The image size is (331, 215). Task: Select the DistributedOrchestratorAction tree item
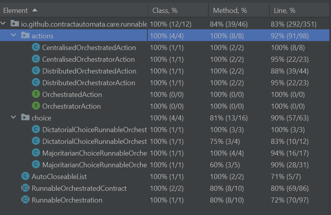click(89, 83)
